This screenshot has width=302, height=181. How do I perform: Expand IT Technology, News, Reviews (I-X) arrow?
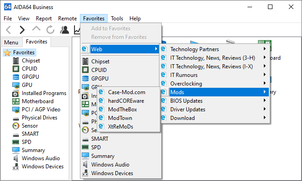click(x=265, y=66)
